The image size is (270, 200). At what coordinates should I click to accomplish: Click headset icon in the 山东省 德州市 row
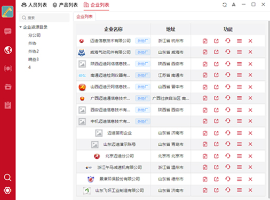pos(228,179)
